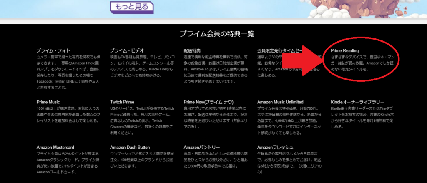Click the Amazonパントリー description 食品・日用品を中心
This screenshot has height=183, width=427.
click(x=216, y=160)
